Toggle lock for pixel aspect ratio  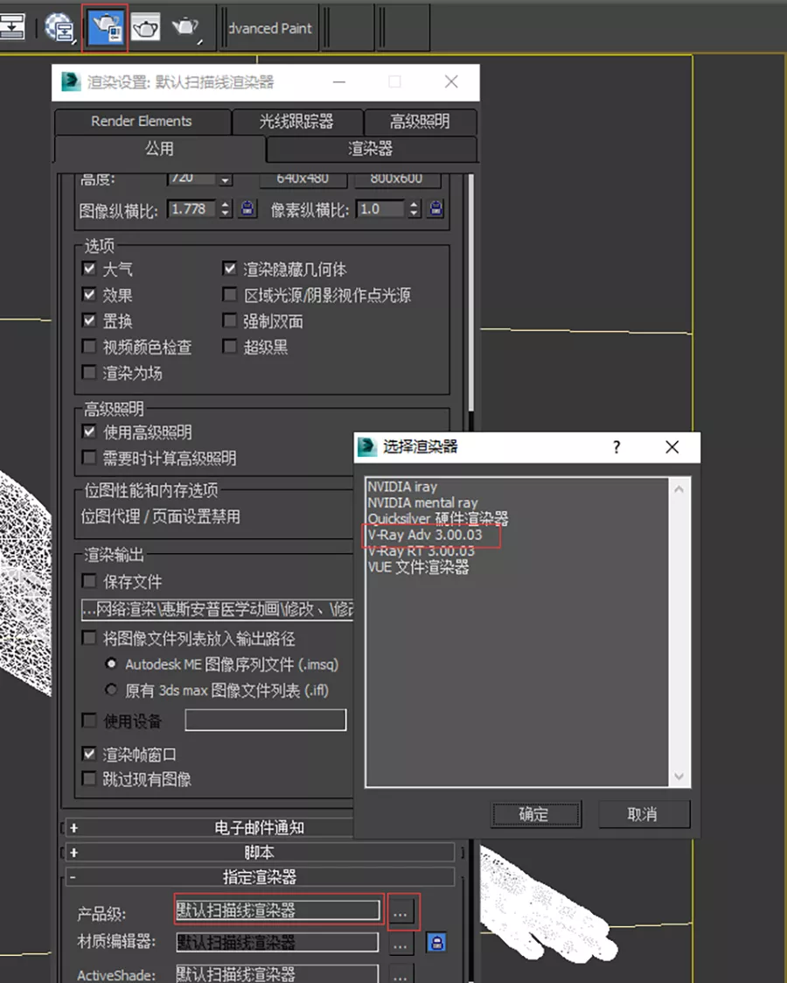click(435, 208)
